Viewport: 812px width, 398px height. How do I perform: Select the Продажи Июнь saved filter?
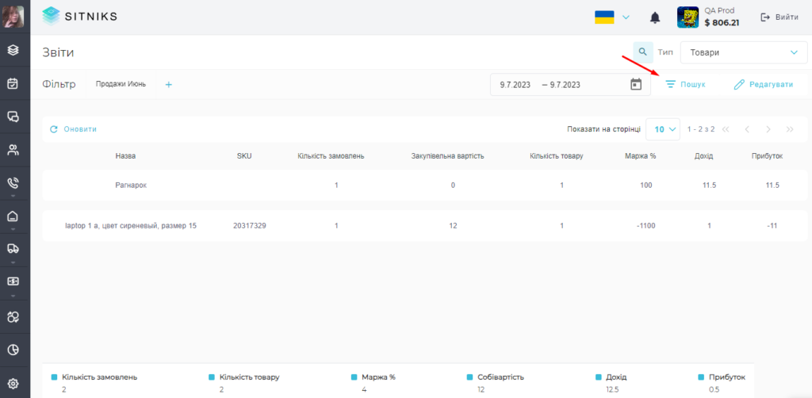click(121, 84)
